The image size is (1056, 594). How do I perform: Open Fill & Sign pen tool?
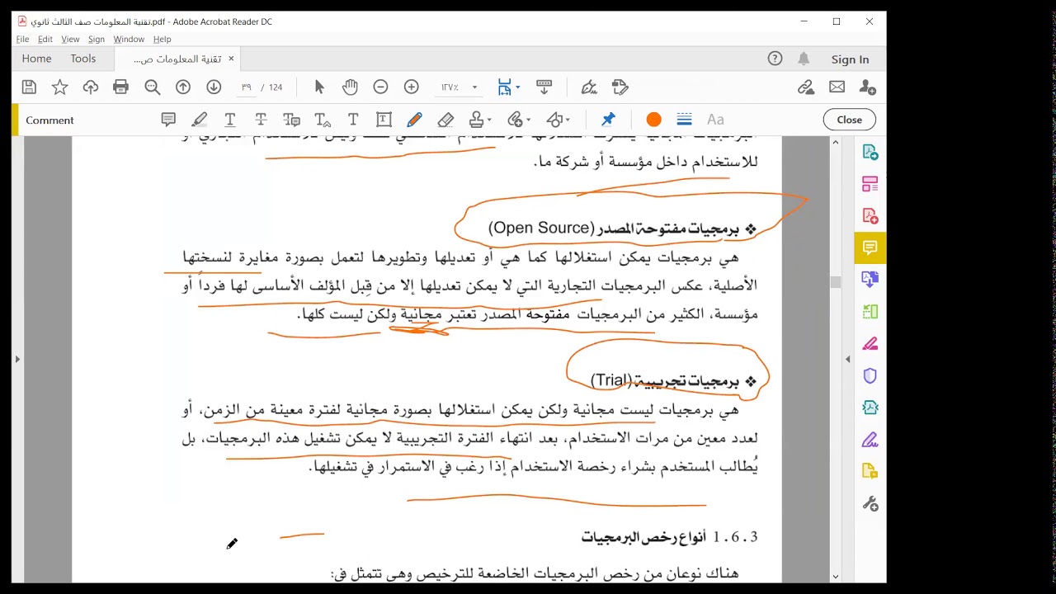588,87
